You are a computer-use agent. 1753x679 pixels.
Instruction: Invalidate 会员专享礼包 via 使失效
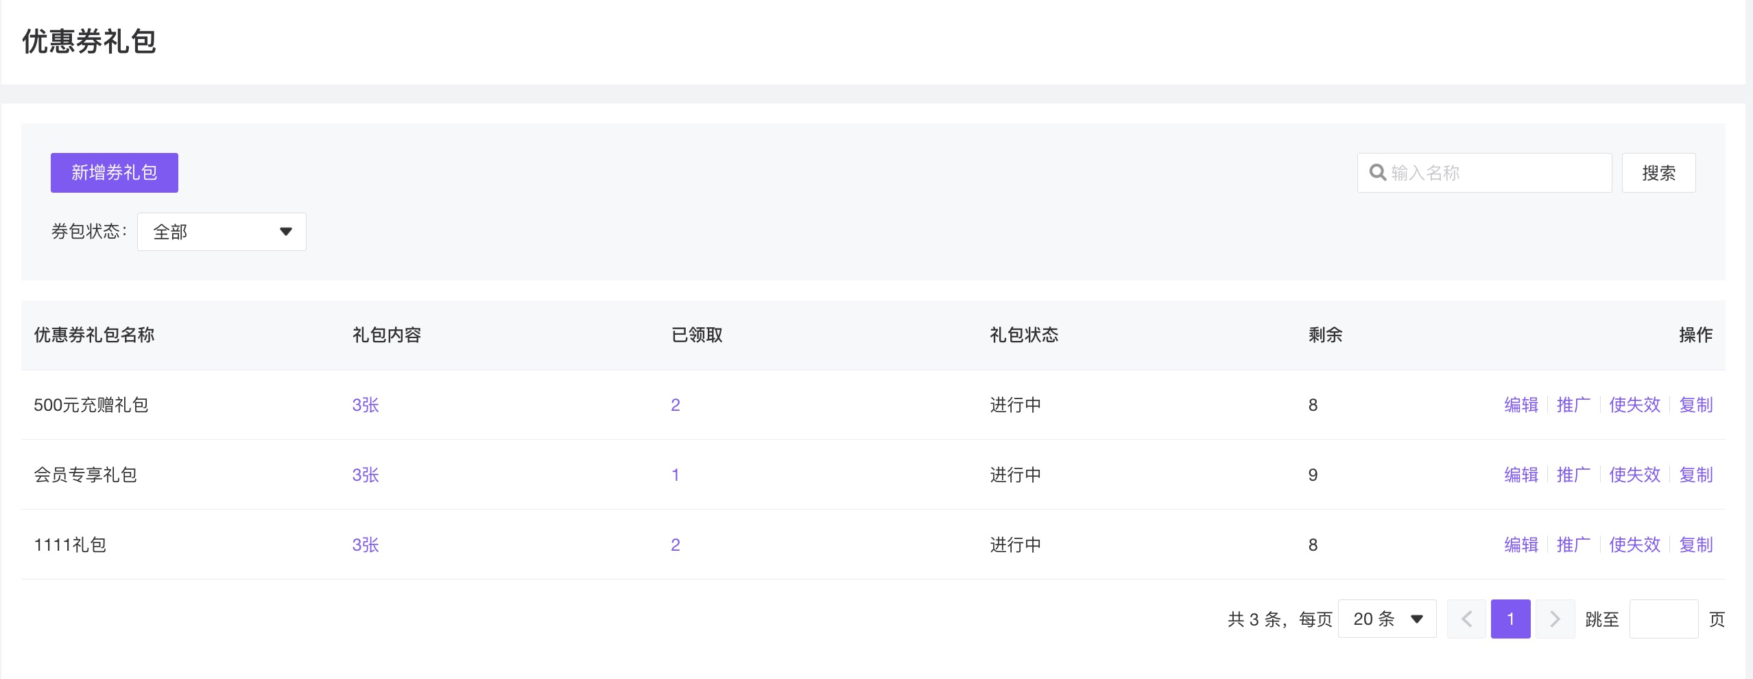pyautogui.click(x=1635, y=475)
